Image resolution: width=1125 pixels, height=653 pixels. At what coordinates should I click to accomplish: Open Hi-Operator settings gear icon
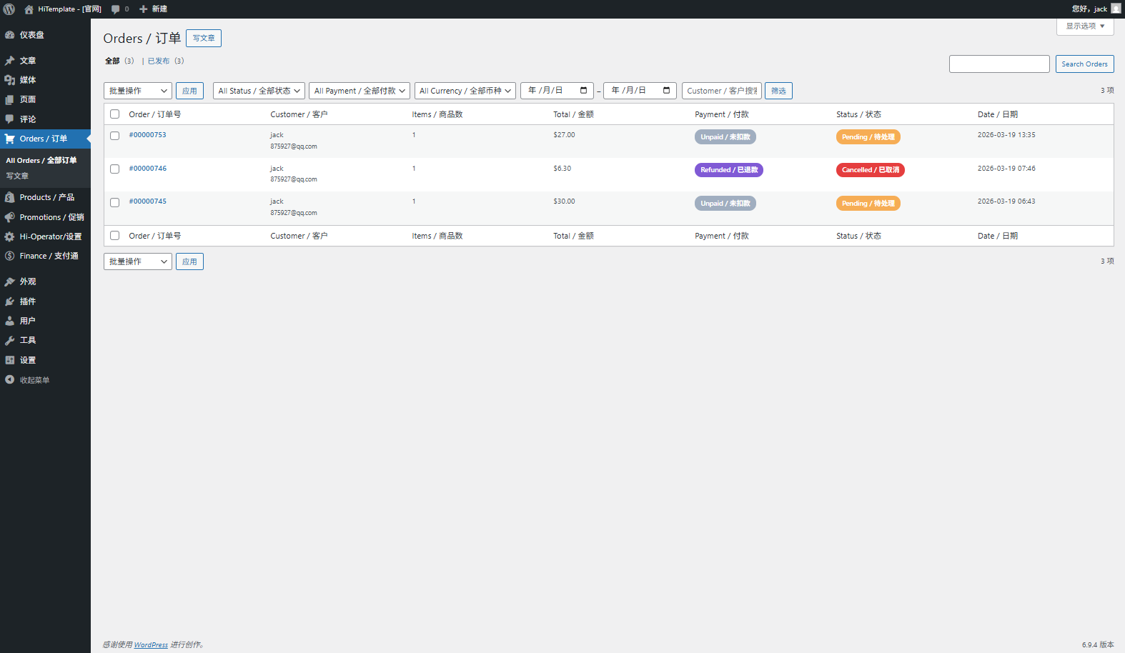coord(10,236)
